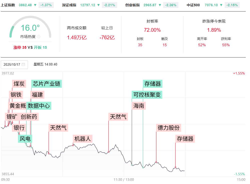
Task: Click the down triangle beside 中证500 value
Action: click(221, 5)
